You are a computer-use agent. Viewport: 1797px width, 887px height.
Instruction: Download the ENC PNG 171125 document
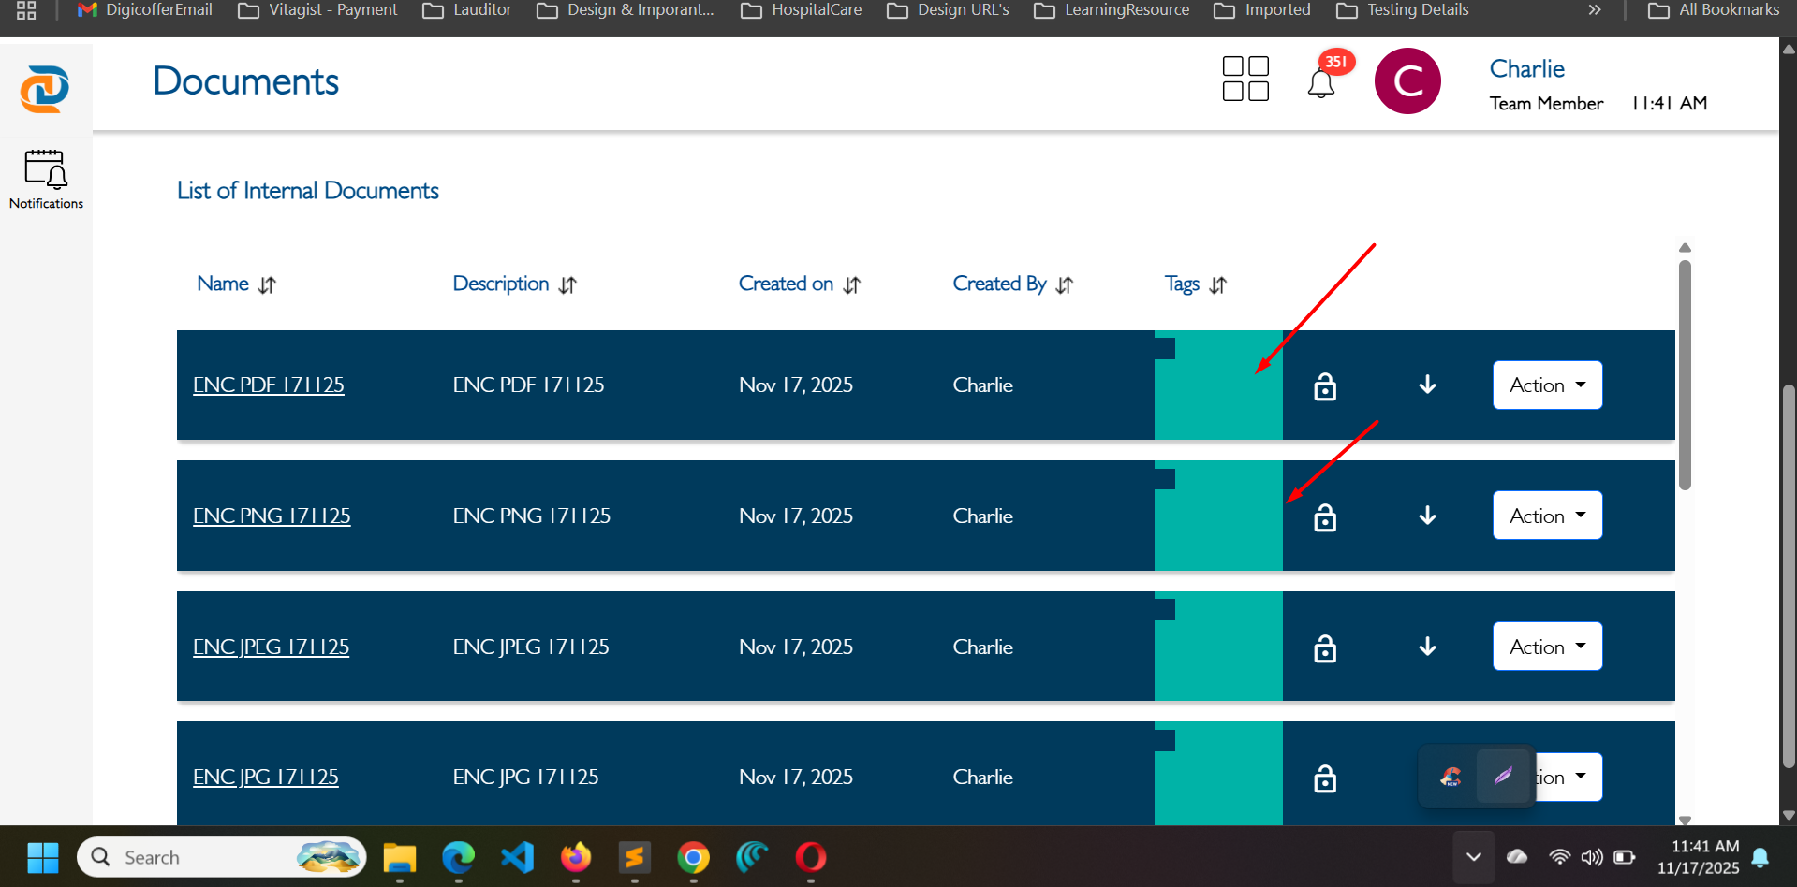click(x=1426, y=516)
